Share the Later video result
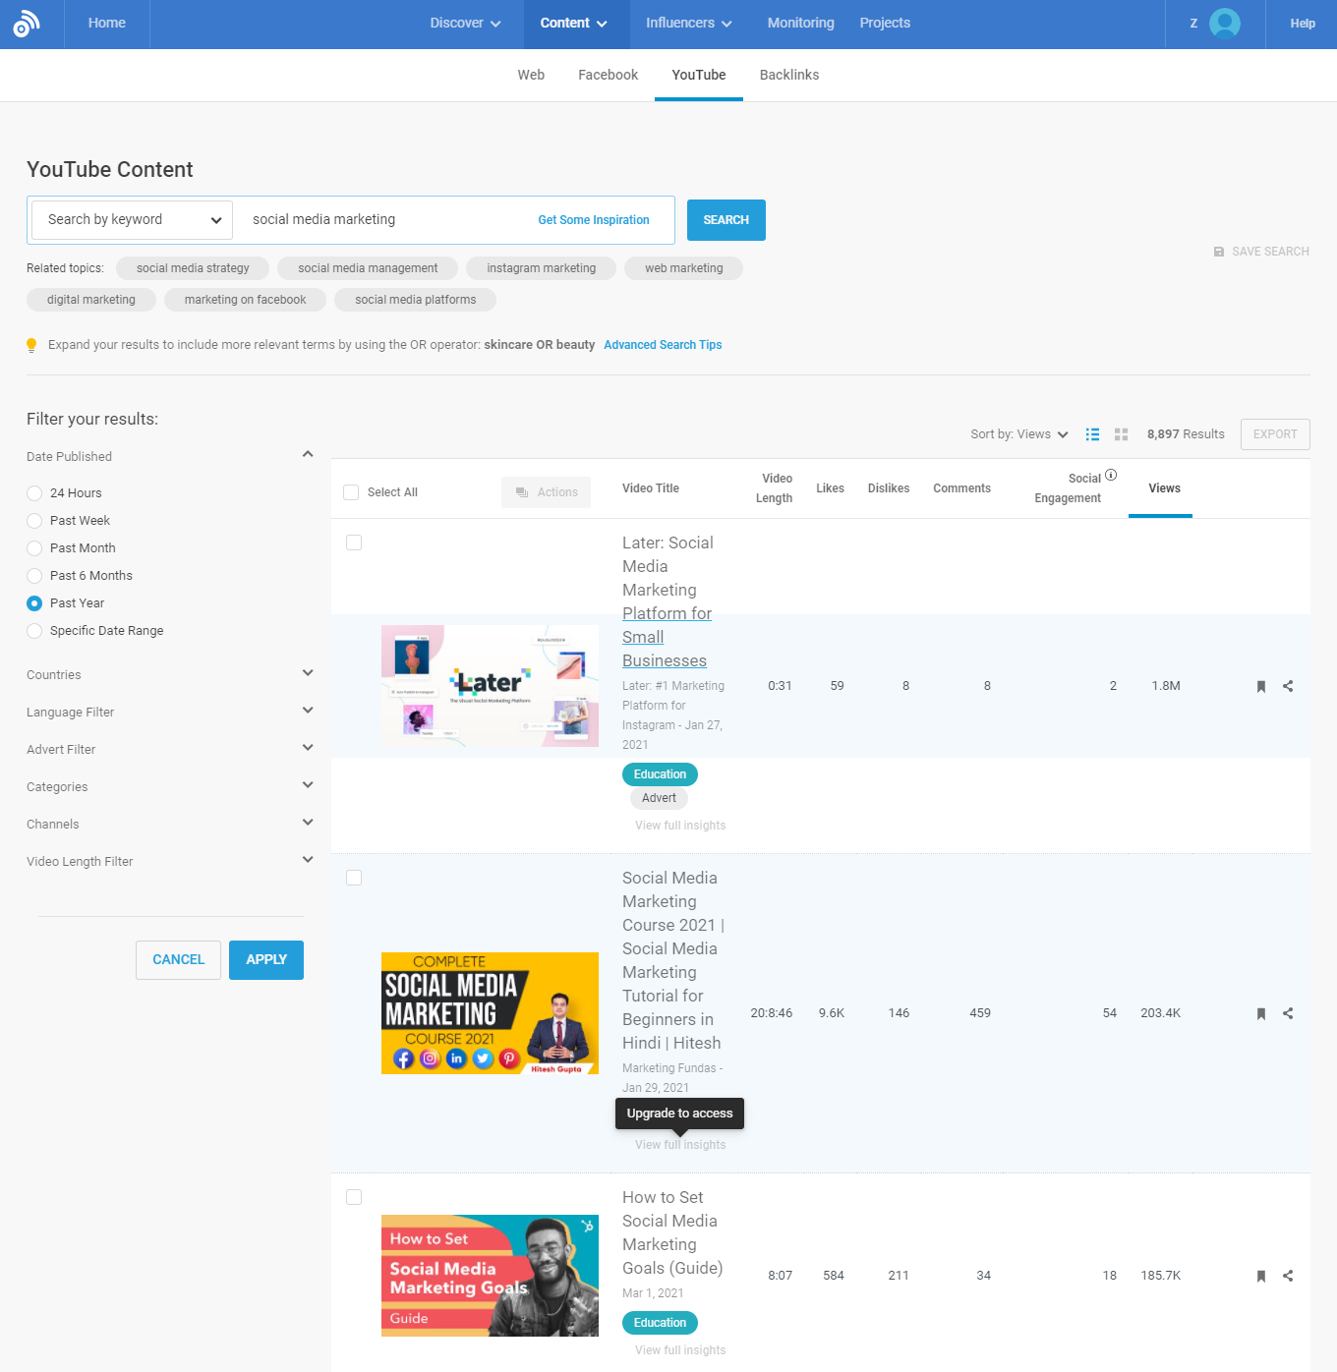 point(1288,686)
